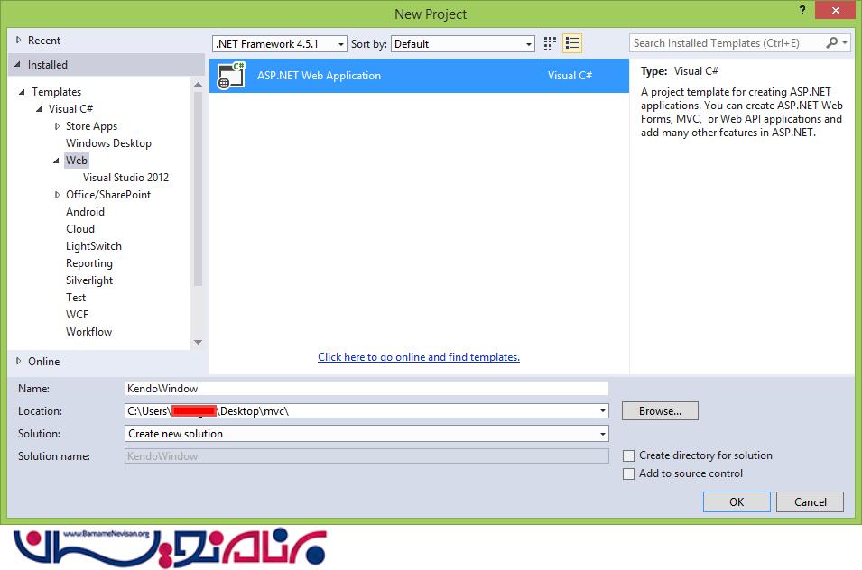Select the Store Apps category
This screenshot has height=570, width=862.
click(x=91, y=126)
